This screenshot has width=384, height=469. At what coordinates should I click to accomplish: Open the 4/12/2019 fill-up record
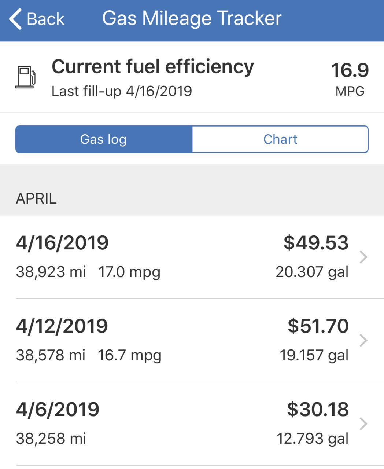coord(192,340)
